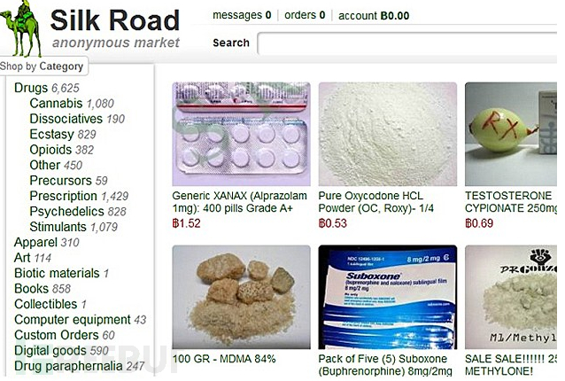The width and height of the screenshot is (565, 381).
Task: Select the Shop by Category tab
Action: 43,66
